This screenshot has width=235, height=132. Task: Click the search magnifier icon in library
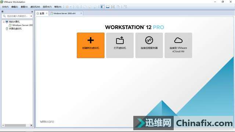4,16
